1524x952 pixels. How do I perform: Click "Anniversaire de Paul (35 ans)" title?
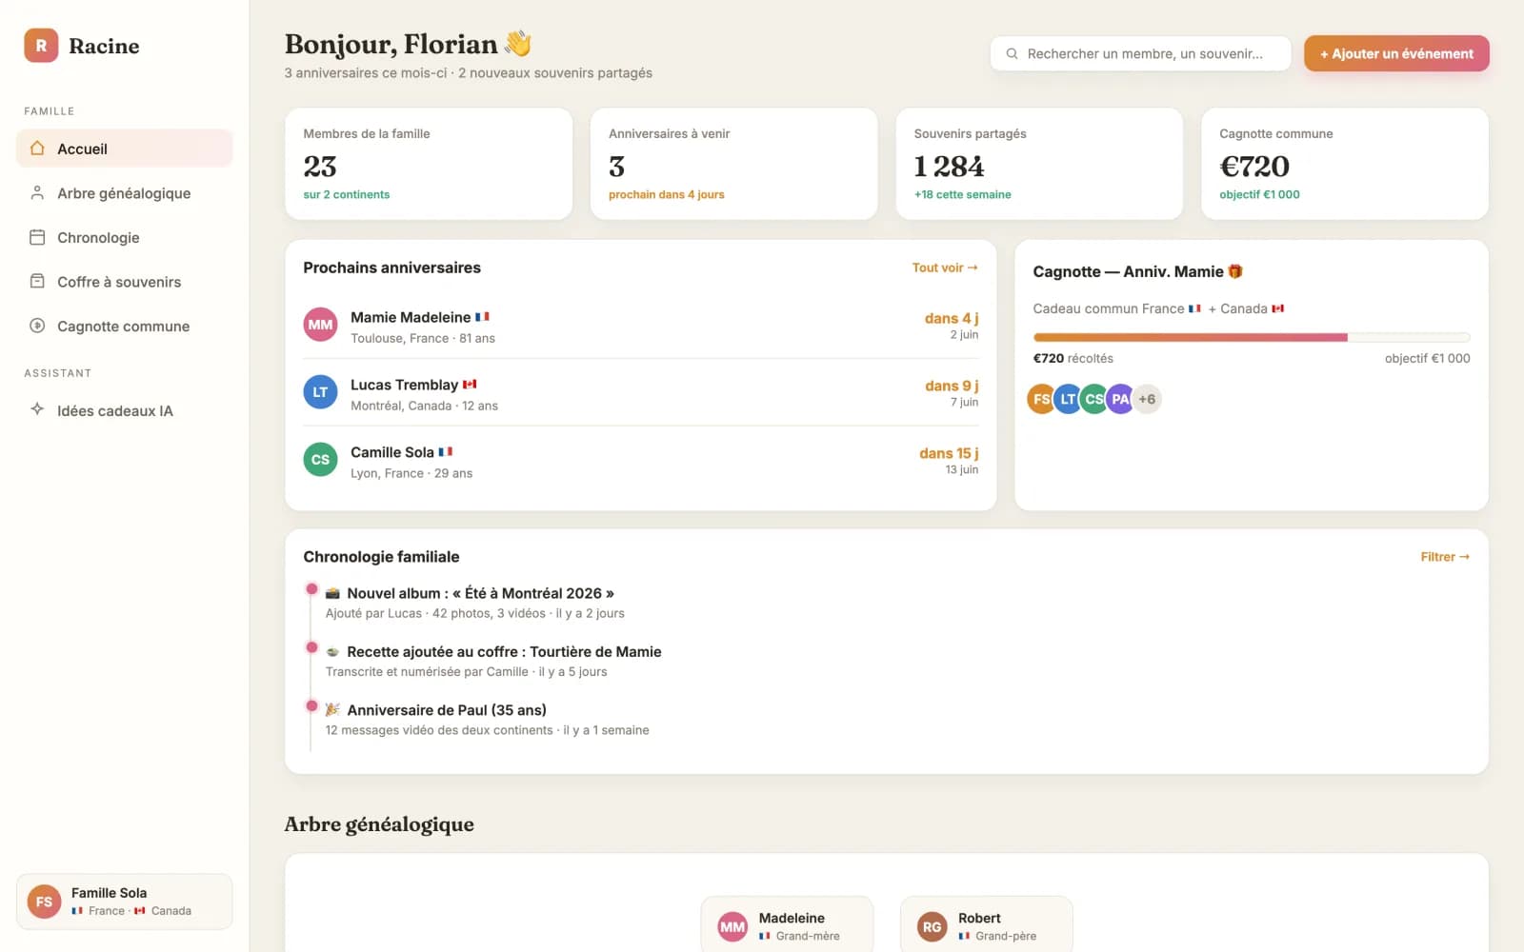tap(447, 710)
